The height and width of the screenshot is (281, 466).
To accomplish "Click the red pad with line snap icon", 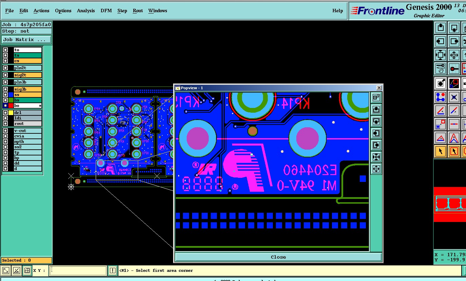I will tap(454, 69).
